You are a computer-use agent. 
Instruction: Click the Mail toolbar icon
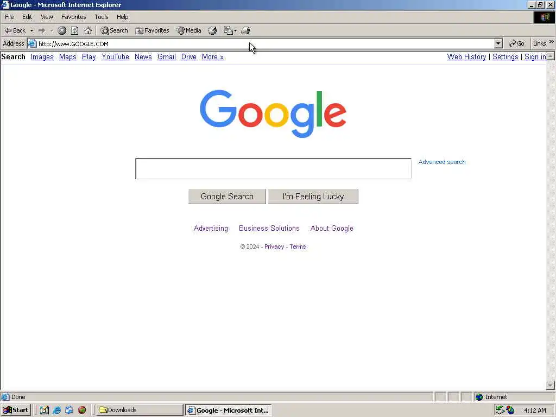point(228,30)
